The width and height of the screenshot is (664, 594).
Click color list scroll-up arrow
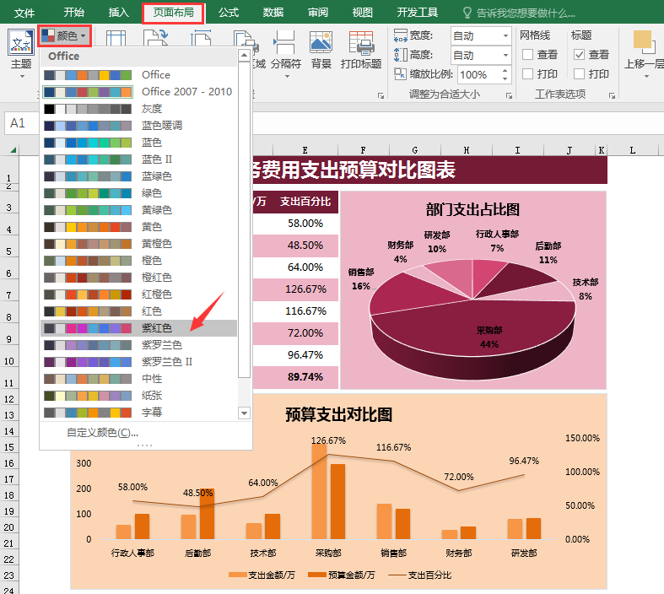(244, 55)
